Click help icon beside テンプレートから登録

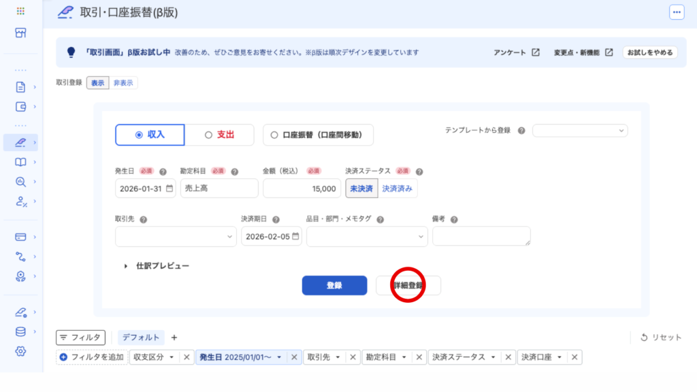point(521,131)
